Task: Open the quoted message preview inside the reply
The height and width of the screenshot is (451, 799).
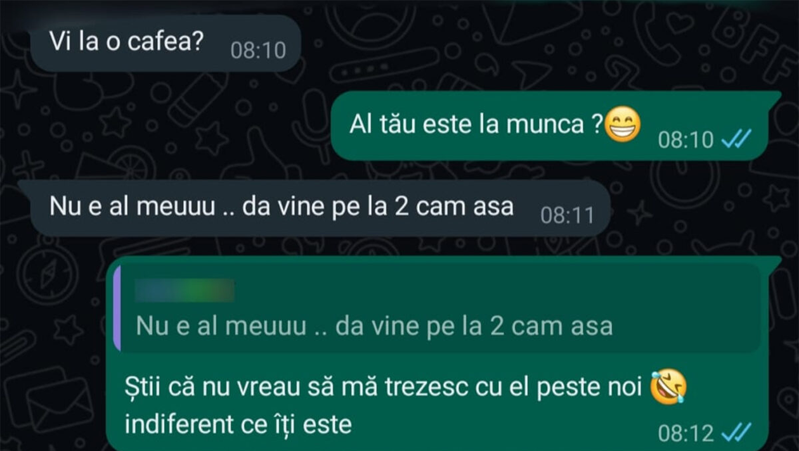Action: click(x=437, y=308)
